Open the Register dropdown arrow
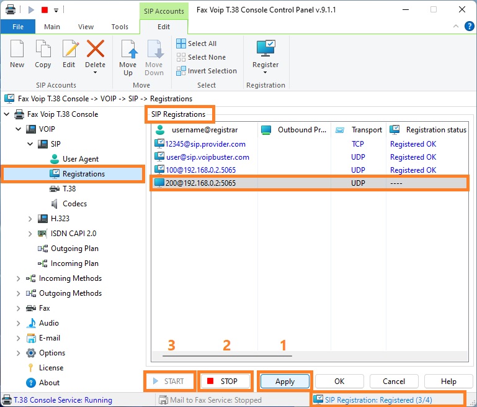This screenshot has height=407, width=477. [x=265, y=73]
